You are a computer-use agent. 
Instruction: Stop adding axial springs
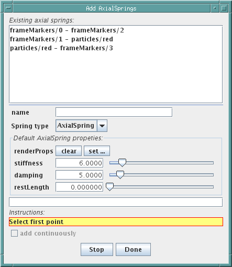[x=97, y=250]
